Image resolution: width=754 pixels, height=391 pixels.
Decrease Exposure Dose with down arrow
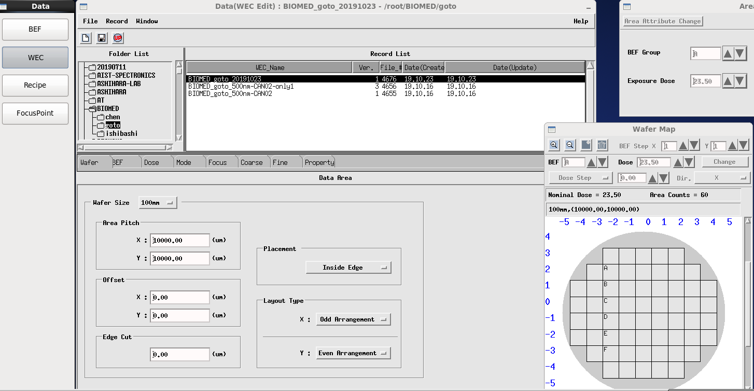point(741,81)
